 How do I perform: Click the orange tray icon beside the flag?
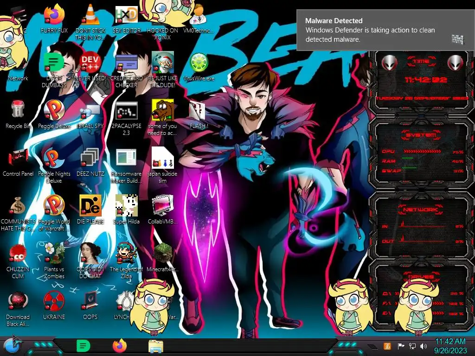pyautogui.click(x=387, y=346)
